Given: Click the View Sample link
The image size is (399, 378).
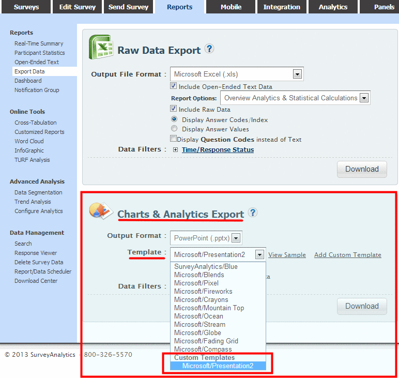Looking at the screenshot, I should 287,255.
